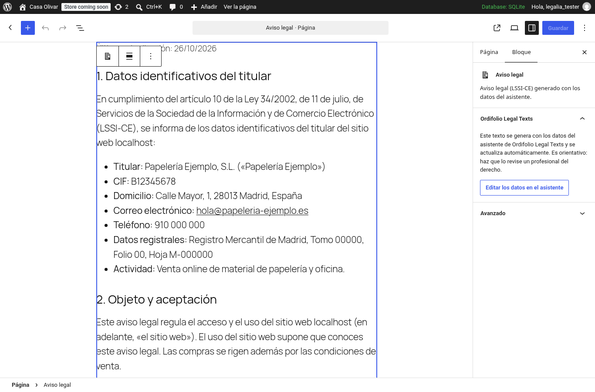Open the hola@papeleria-ejemplo.es email link

pos(252,210)
